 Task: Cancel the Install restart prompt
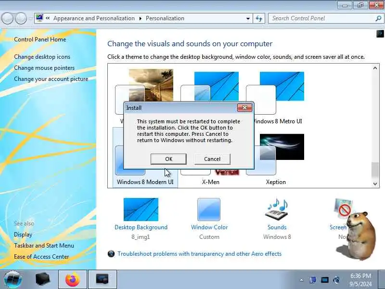point(212,159)
